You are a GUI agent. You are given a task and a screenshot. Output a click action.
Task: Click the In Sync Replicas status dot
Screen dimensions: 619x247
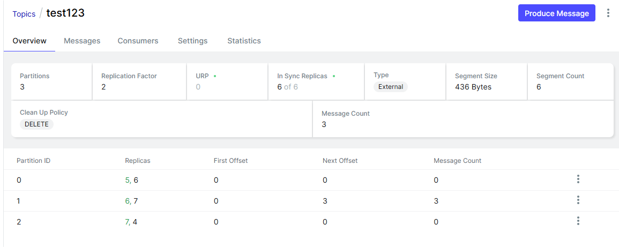(333, 76)
